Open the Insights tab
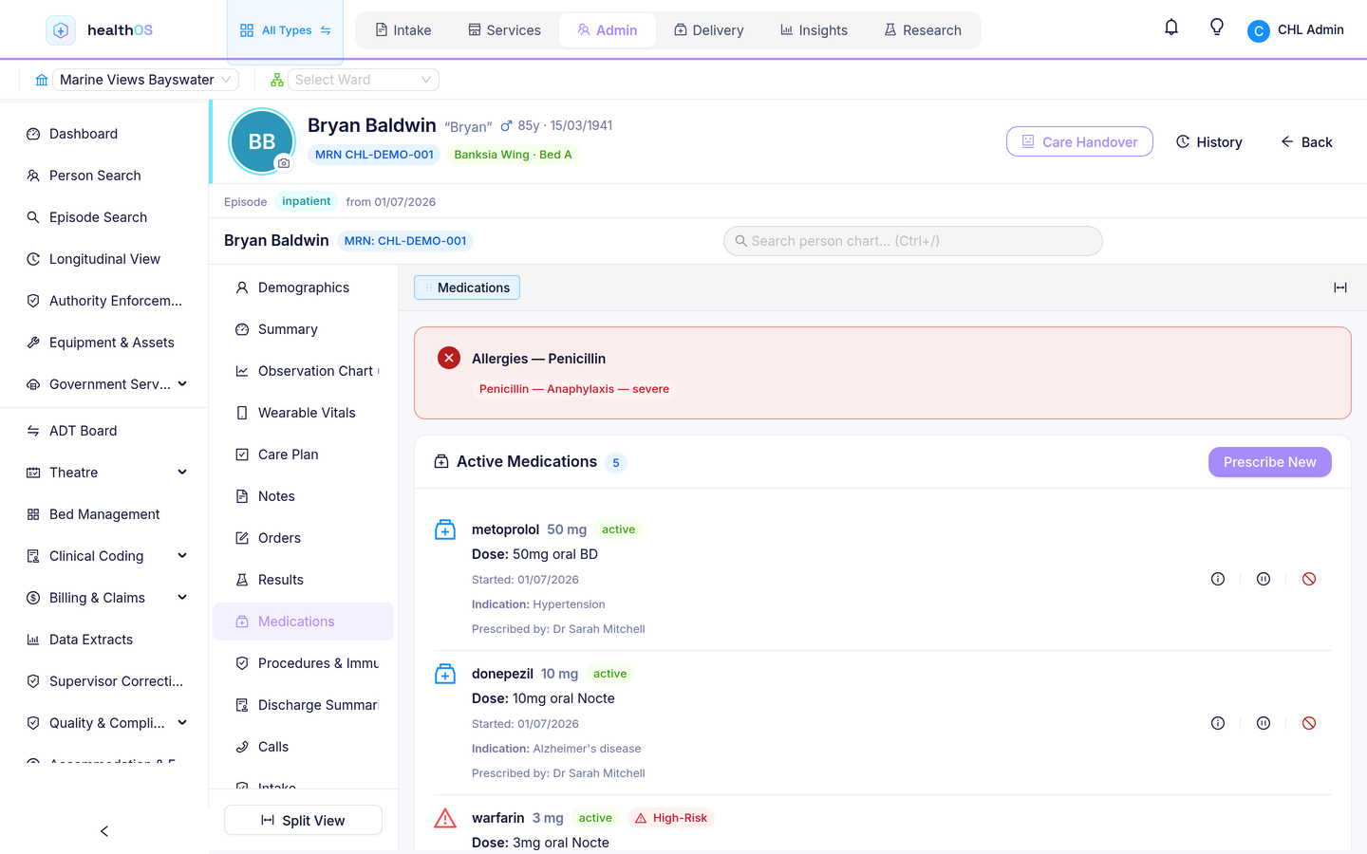 click(x=814, y=30)
